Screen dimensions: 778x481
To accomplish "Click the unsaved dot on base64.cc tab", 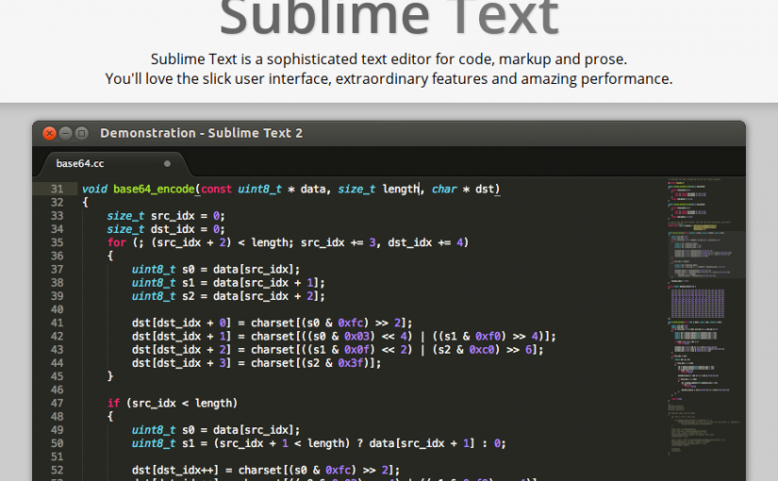I will point(167,164).
